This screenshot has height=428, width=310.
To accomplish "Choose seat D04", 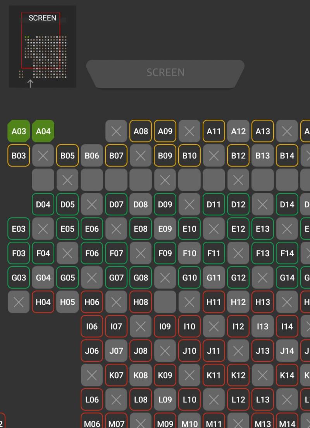I will coord(43,205).
